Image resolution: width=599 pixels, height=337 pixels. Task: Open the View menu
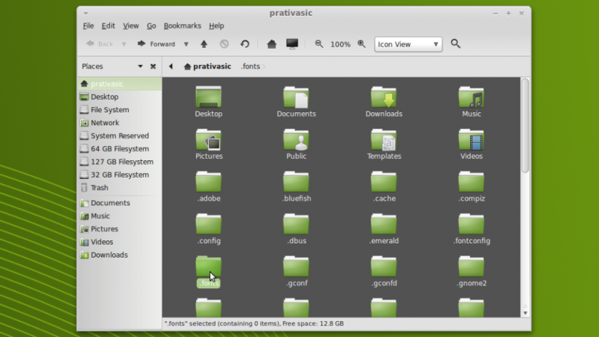pyautogui.click(x=131, y=25)
